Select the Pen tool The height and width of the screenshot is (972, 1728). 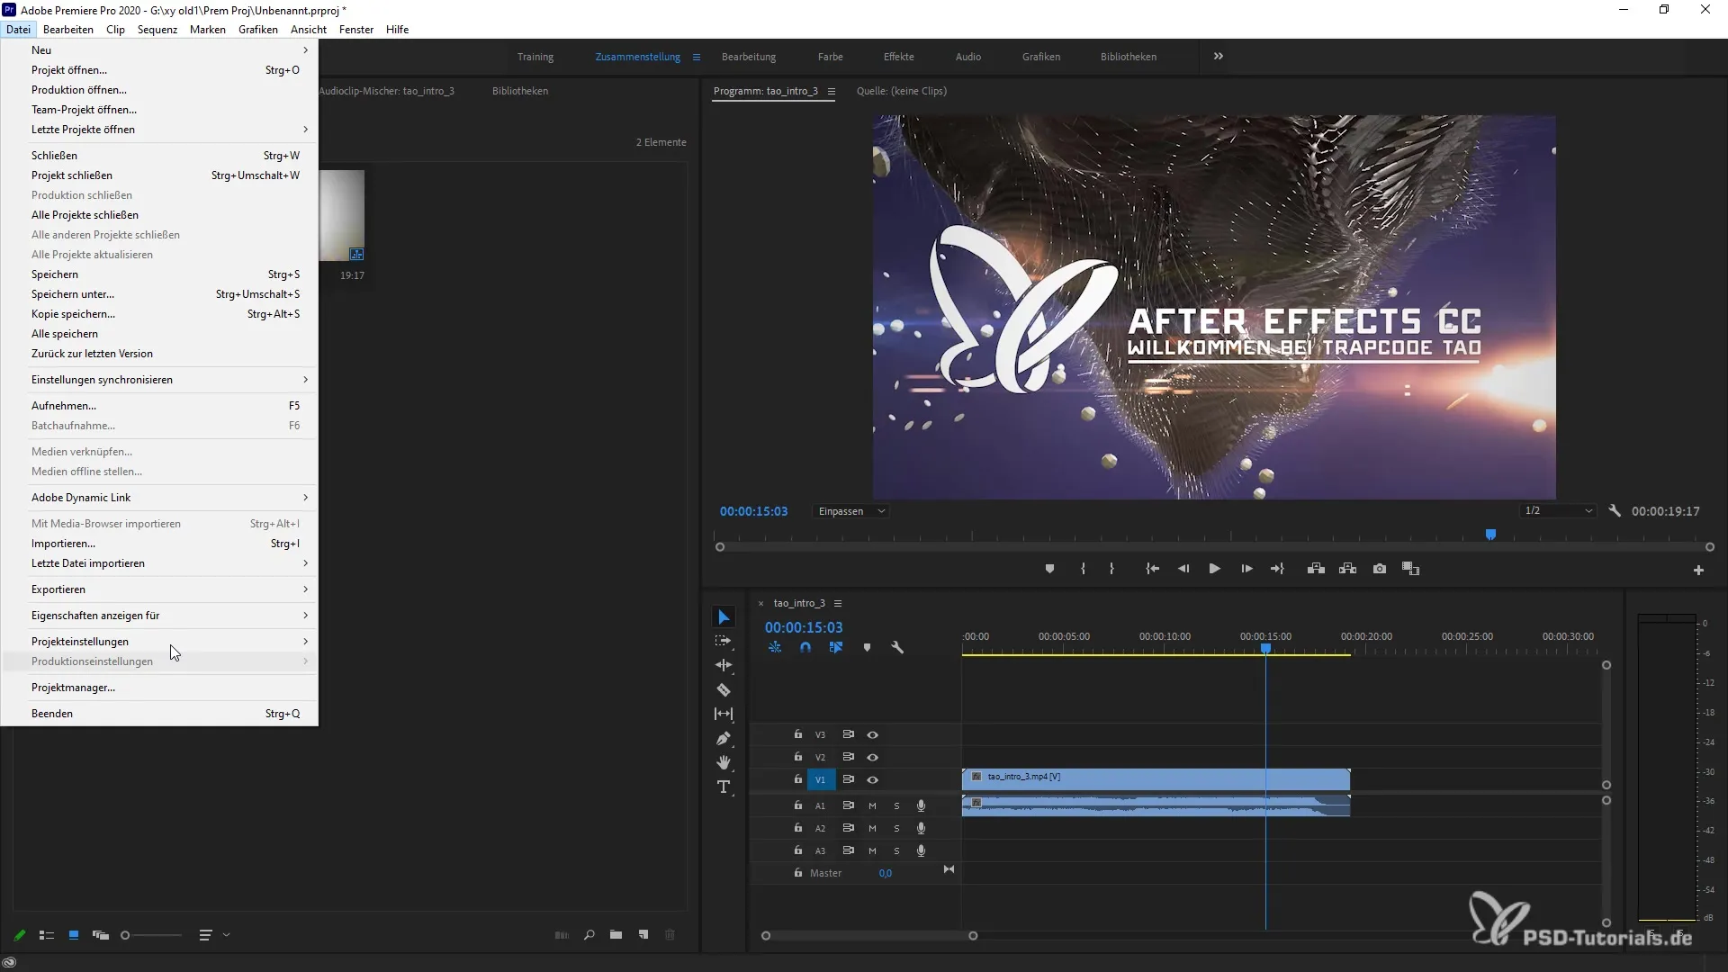point(724,738)
